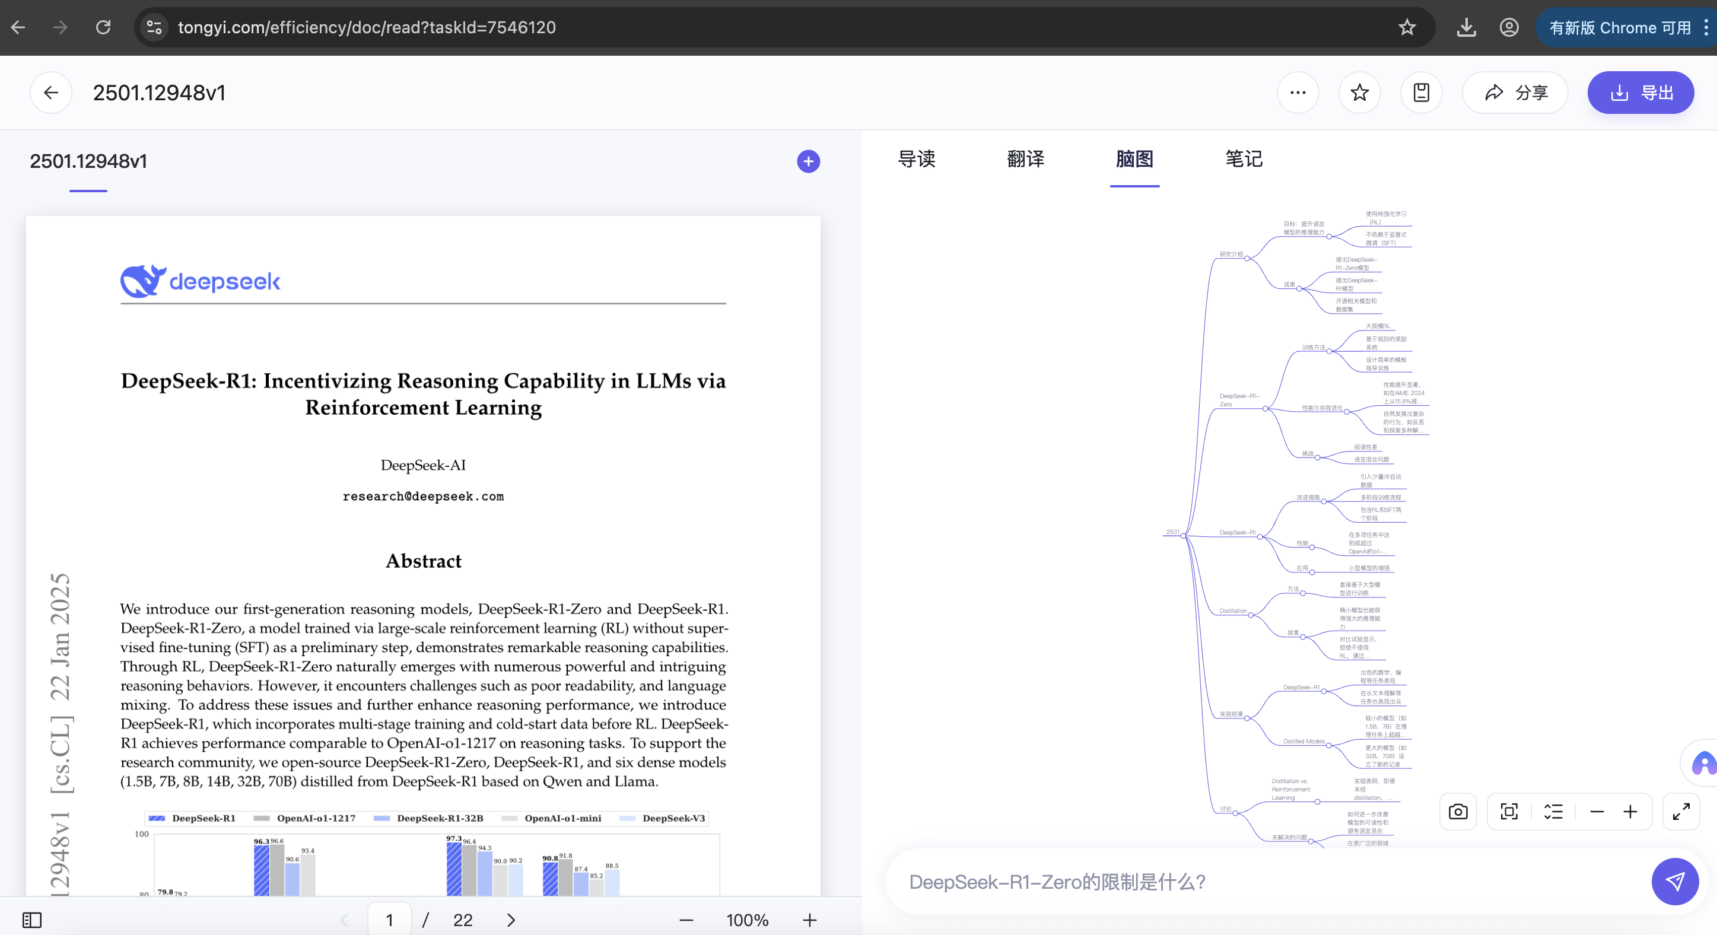Collapse the 改进措施 mind map node
1717x935 pixels.
(x=1324, y=501)
